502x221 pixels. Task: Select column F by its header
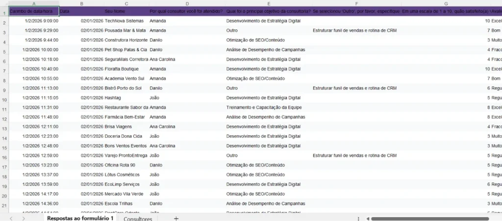click(357, 4)
